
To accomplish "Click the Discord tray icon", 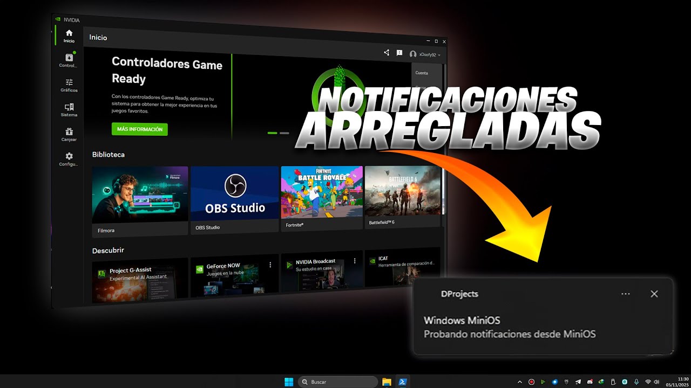I will pyautogui.click(x=590, y=382).
